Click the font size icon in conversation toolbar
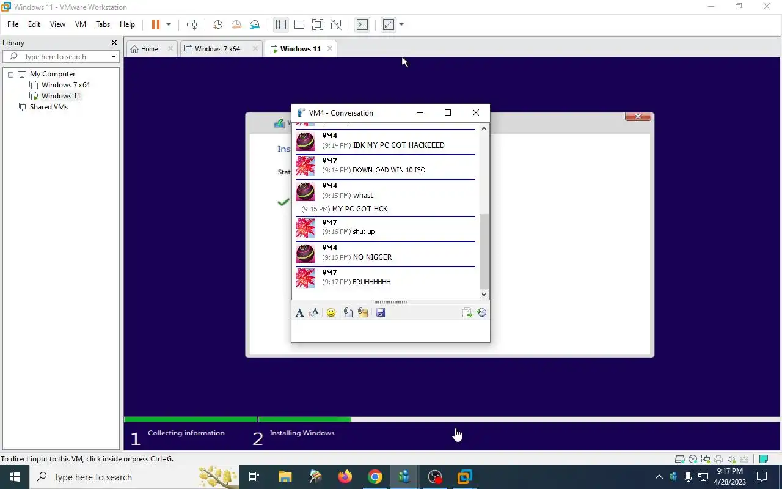This screenshot has width=782, height=489. click(x=314, y=312)
